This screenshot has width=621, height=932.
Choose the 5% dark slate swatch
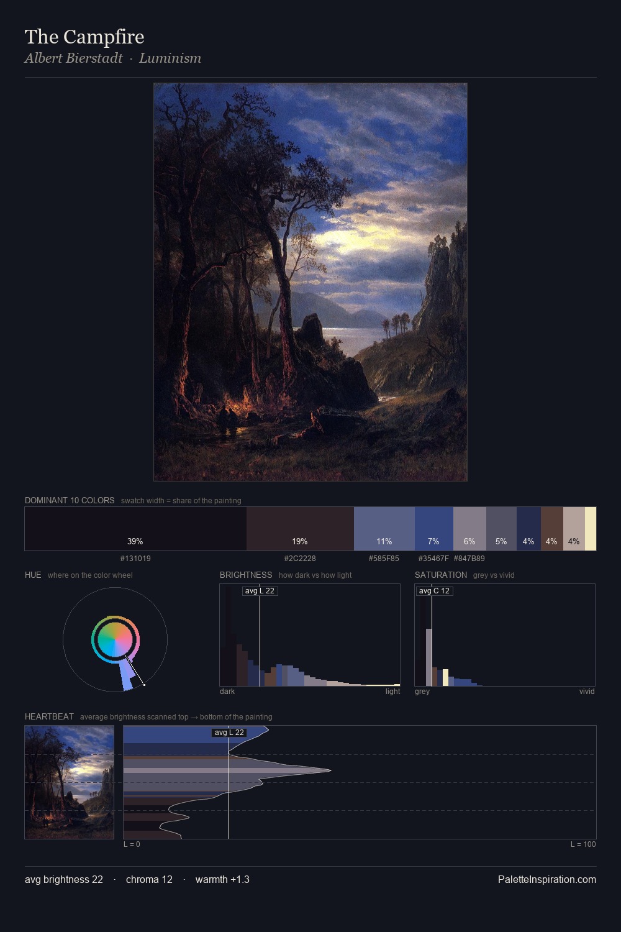pos(501,529)
